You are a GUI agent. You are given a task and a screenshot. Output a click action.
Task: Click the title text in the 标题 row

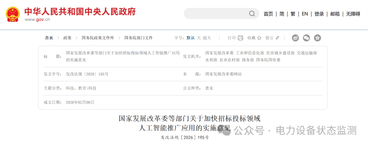click(123, 56)
